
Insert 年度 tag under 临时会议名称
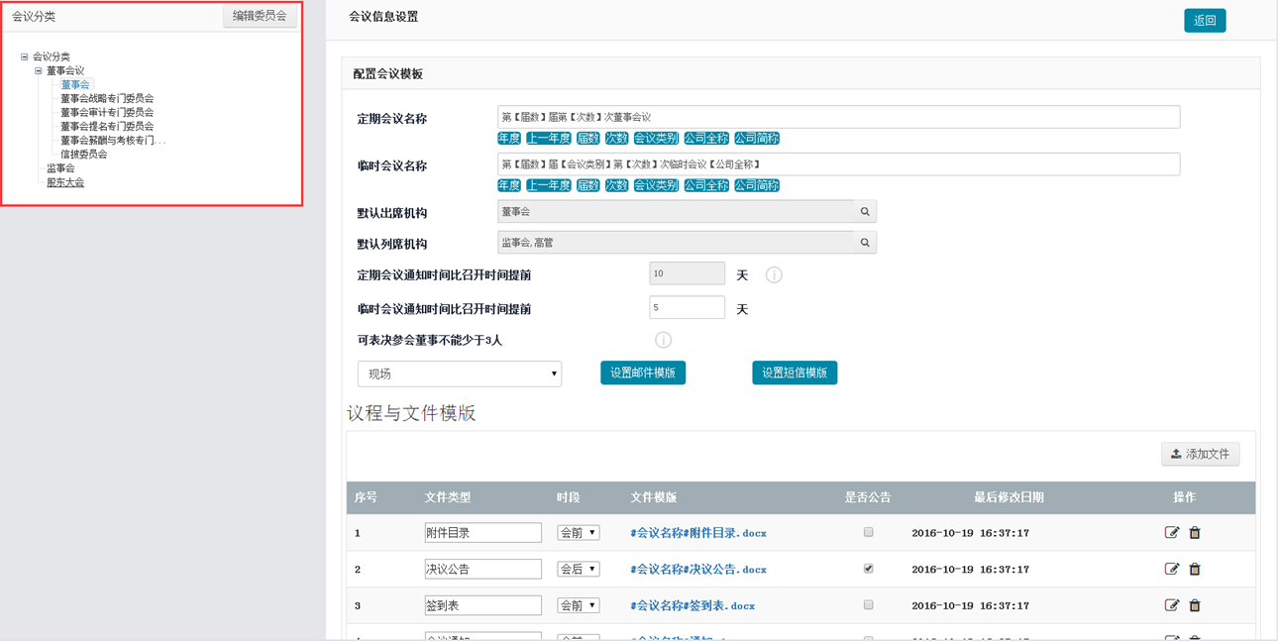point(509,185)
